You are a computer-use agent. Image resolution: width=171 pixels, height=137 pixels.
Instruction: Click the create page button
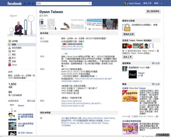coord(153,11)
